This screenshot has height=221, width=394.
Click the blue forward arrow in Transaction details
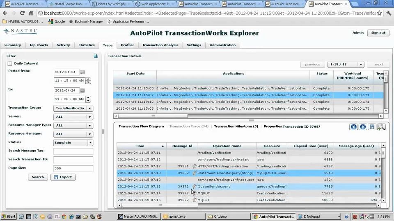click(x=362, y=127)
